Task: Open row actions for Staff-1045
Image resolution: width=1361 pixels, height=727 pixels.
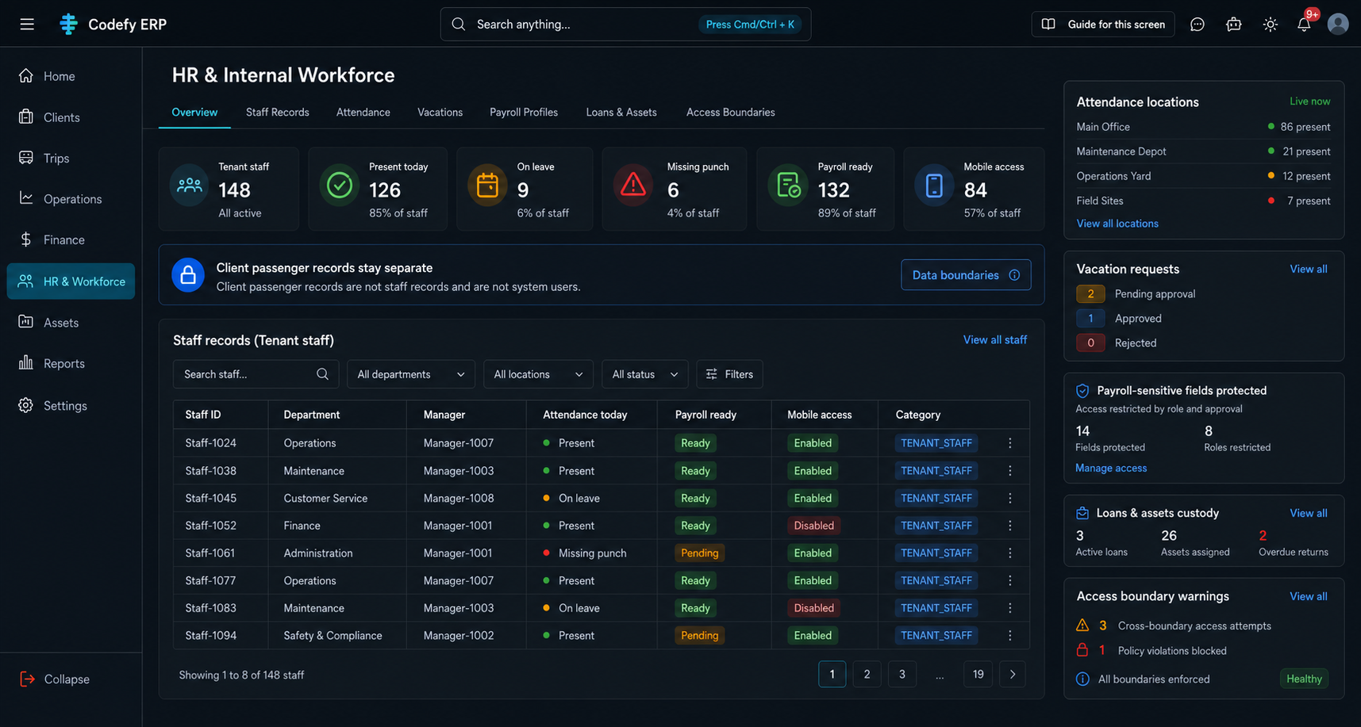Action: [1010, 498]
